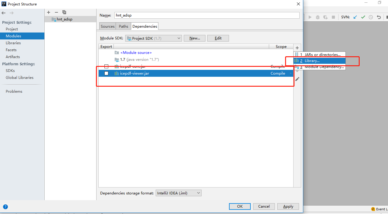Switch to the Paths tab
The width and height of the screenshot is (388, 214).
pos(123,26)
